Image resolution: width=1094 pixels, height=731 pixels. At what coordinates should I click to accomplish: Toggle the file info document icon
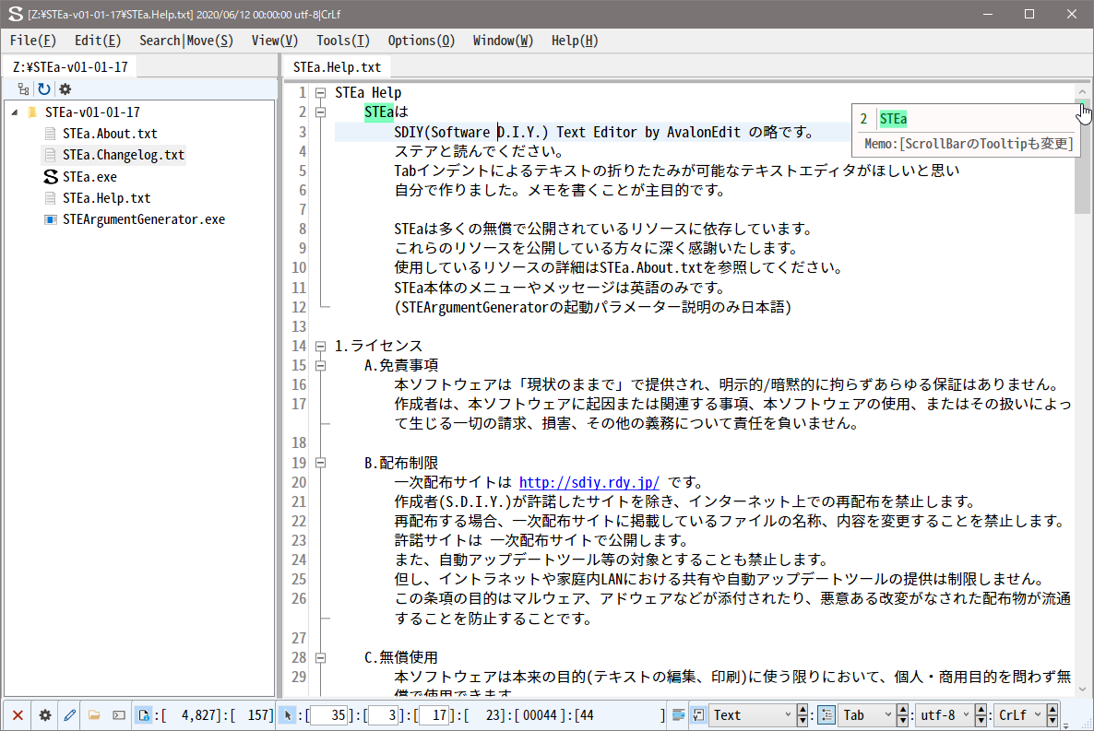point(143,715)
